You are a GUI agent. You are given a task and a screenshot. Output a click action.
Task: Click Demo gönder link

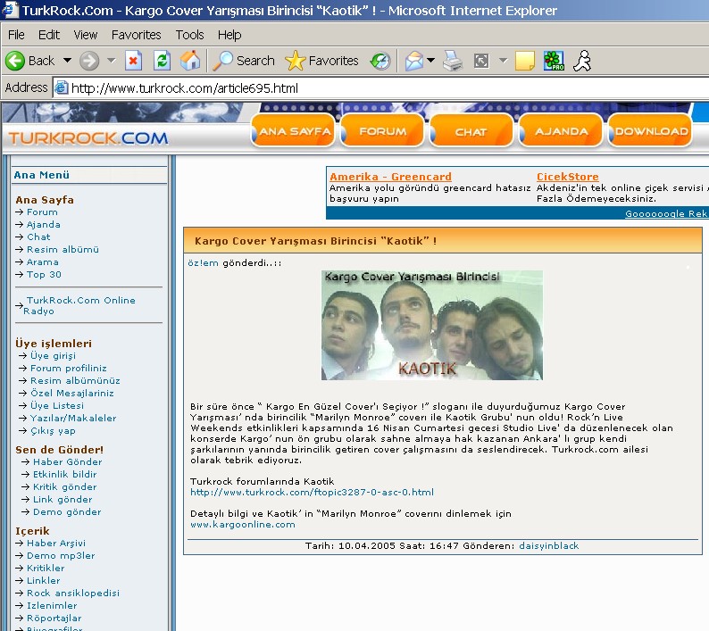click(67, 511)
